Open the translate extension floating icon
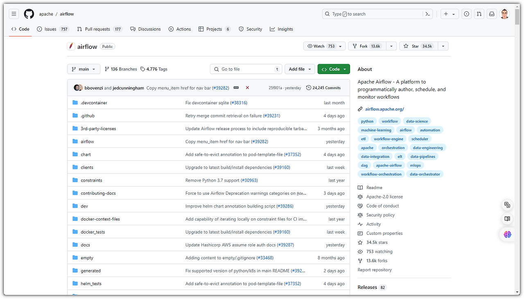 pos(507,205)
